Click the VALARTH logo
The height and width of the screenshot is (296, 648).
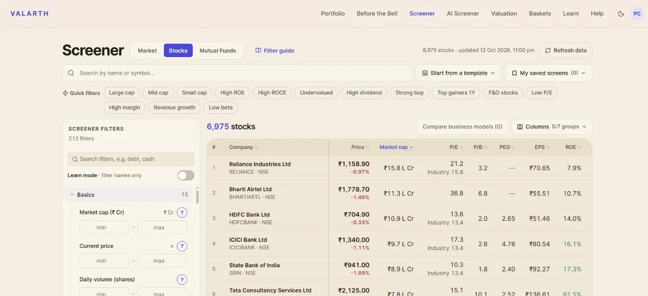pyautogui.click(x=29, y=14)
